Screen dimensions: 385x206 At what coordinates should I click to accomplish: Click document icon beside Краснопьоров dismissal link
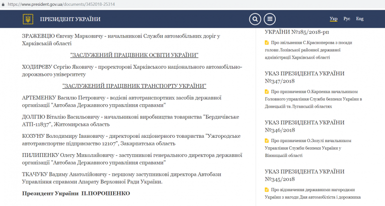[x=267, y=43]
